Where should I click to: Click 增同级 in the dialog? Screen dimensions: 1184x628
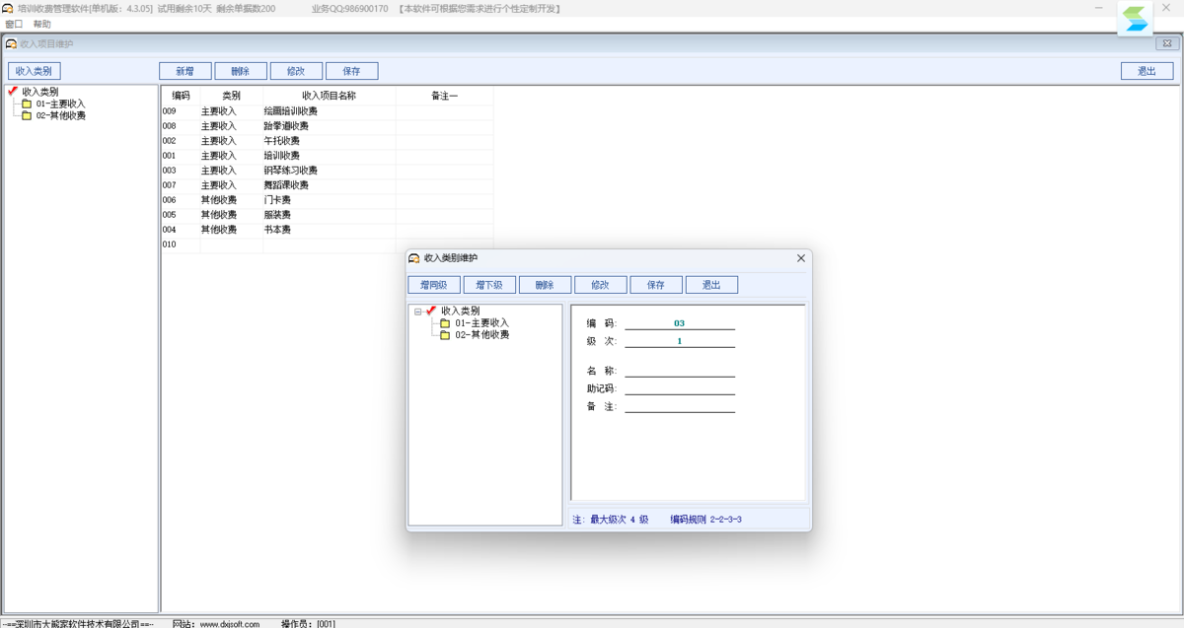click(434, 285)
